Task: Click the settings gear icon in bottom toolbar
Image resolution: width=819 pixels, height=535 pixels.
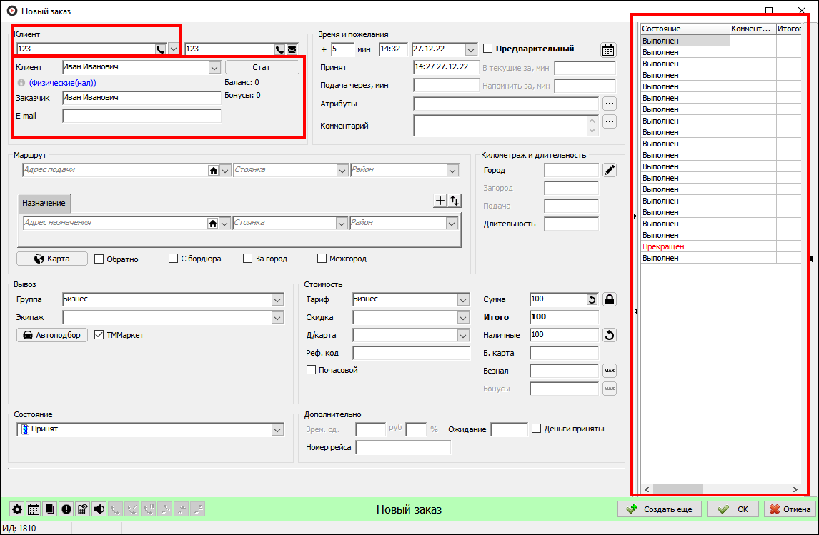Action: click(x=17, y=509)
